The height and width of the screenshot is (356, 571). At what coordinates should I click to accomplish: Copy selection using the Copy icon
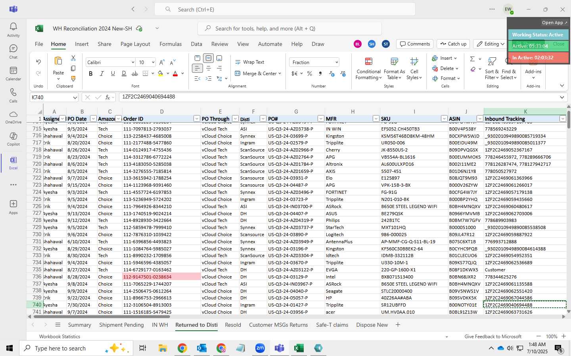click(73, 68)
